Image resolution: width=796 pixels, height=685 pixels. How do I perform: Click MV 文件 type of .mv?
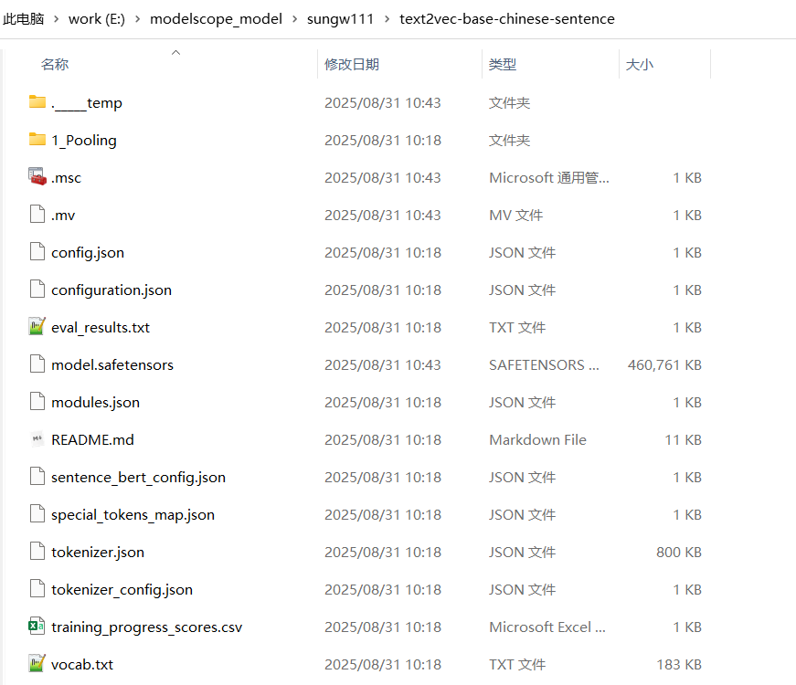click(x=515, y=216)
